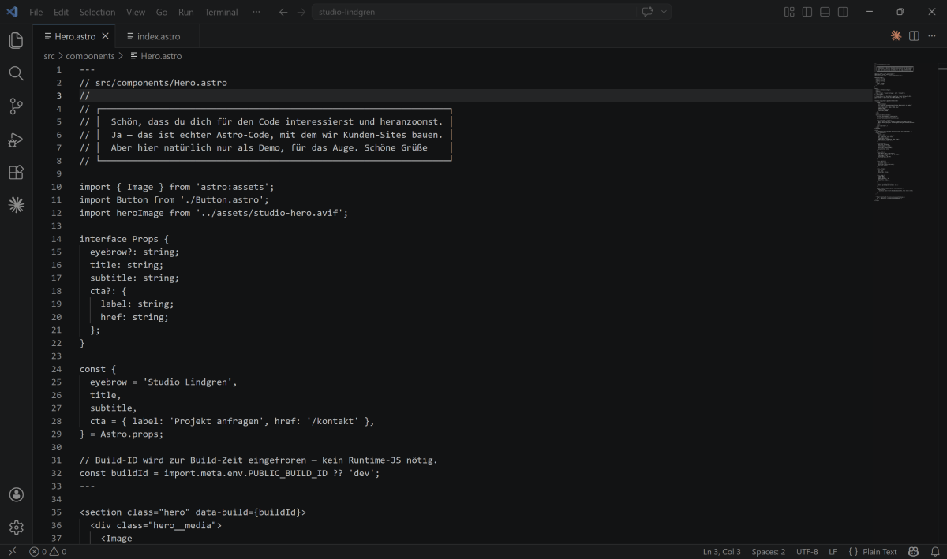The image size is (947, 559).
Task: Open notifications bell icon
Action: (935, 552)
